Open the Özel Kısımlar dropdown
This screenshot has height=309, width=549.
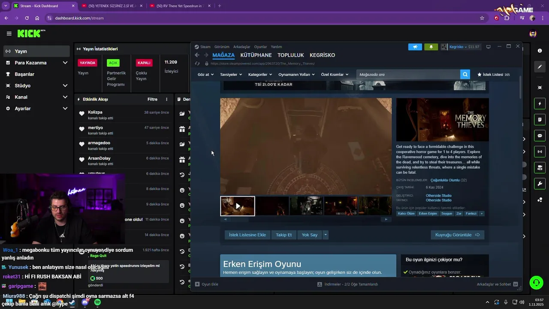(335, 74)
